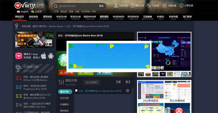Screen dimensions: 218x113
Task: Open the 中文CLUB navigation tab
Action: click(61, 17)
